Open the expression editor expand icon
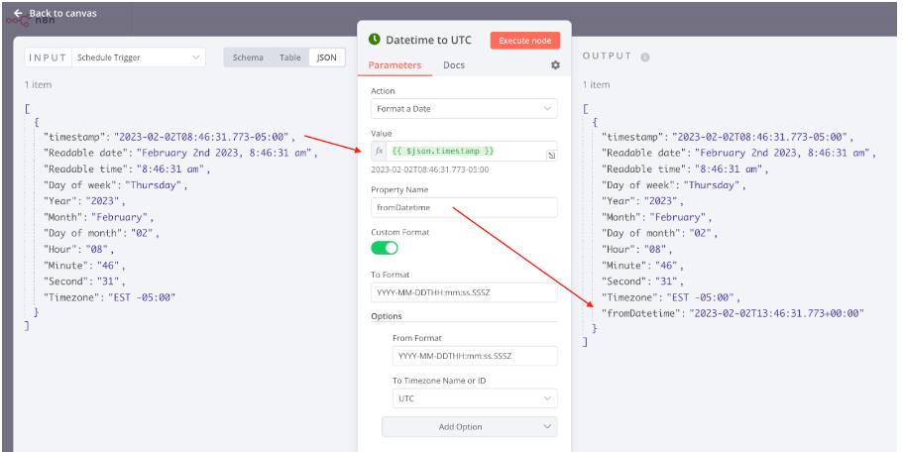 coord(551,156)
